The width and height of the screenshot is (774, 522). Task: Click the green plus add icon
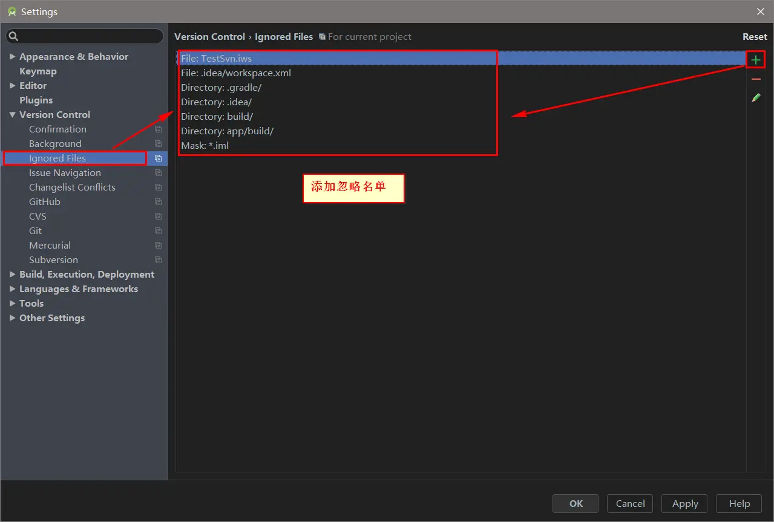pos(756,60)
